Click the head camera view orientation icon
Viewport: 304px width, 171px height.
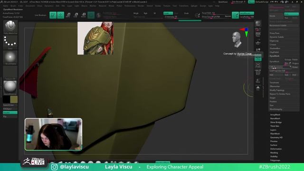click(237, 39)
